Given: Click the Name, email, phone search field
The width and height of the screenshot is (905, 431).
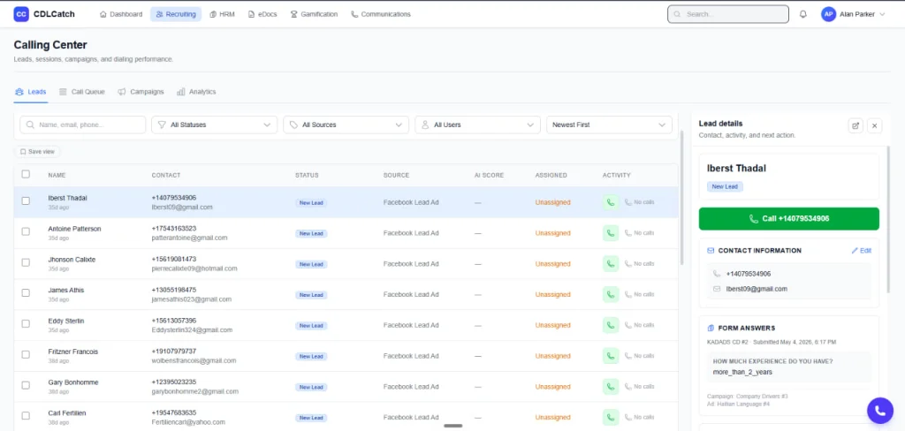Looking at the screenshot, I should point(82,125).
